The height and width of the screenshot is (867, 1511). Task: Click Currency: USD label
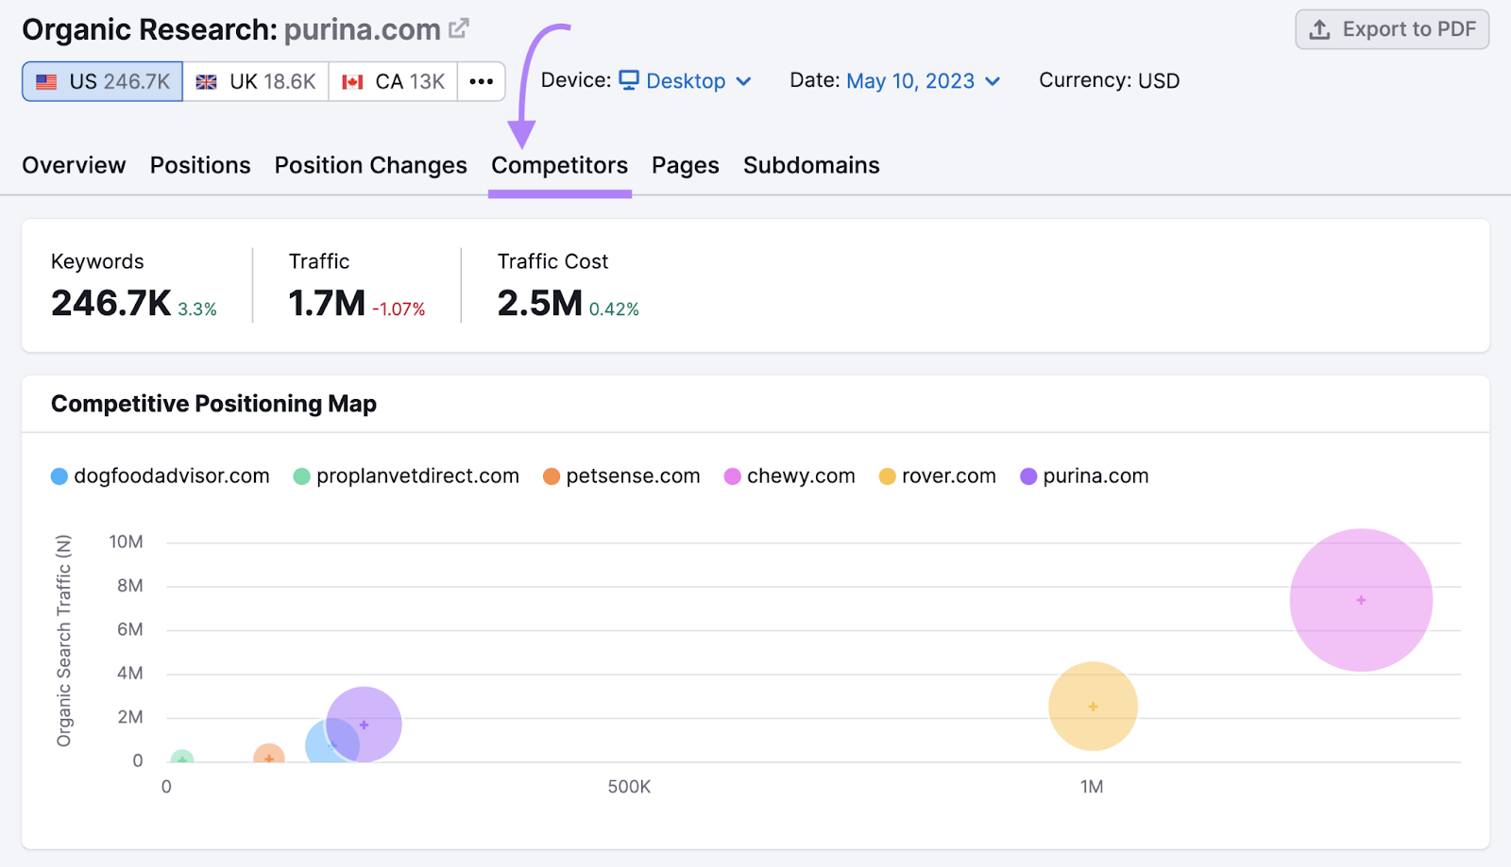click(1110, 81)
